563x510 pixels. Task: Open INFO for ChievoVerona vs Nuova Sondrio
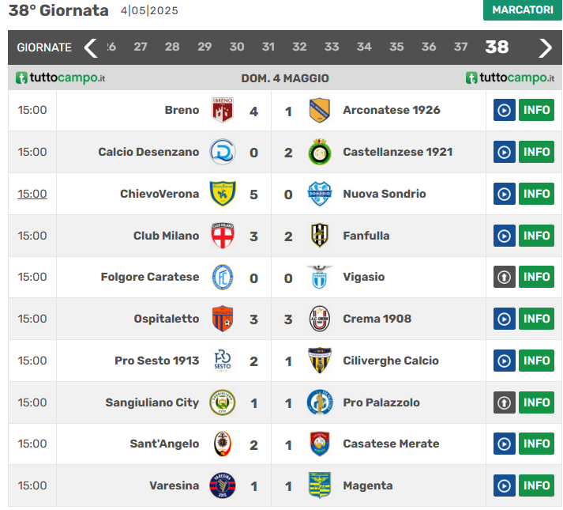(x=536, y=194)
